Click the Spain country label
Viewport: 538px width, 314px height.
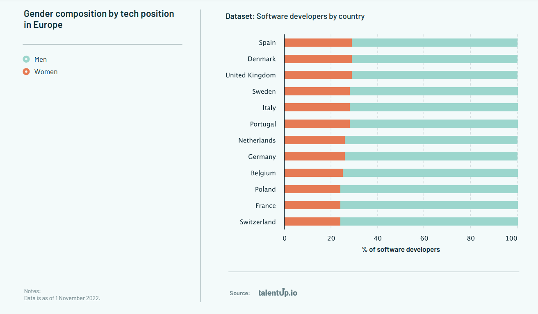coord(267,43)
